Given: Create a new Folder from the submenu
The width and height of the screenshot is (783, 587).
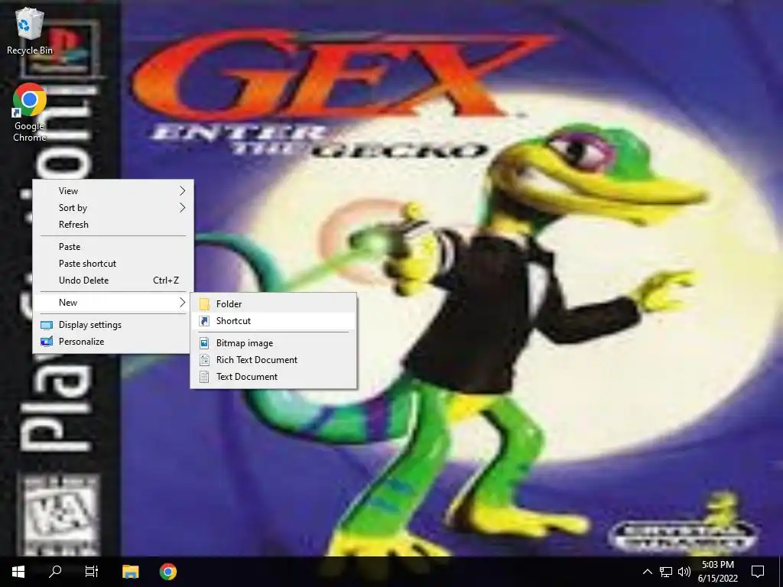Looking at the screenshot, I should point(274,304).
